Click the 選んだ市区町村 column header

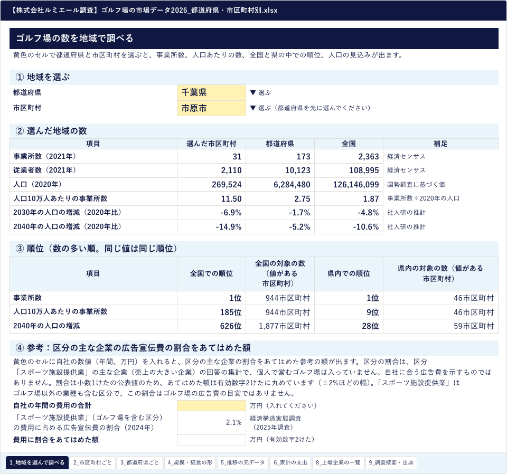pyautogui.click(x=211, y=144)
